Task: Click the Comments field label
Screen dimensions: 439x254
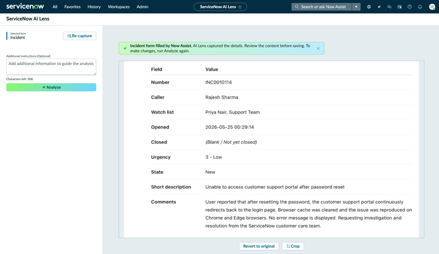Action: (163, 202)
